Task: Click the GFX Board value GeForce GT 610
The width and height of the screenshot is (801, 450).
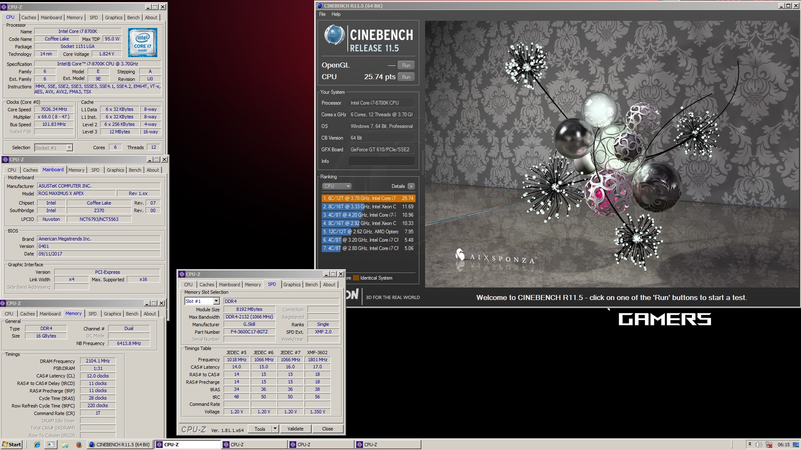Action: 382,150
